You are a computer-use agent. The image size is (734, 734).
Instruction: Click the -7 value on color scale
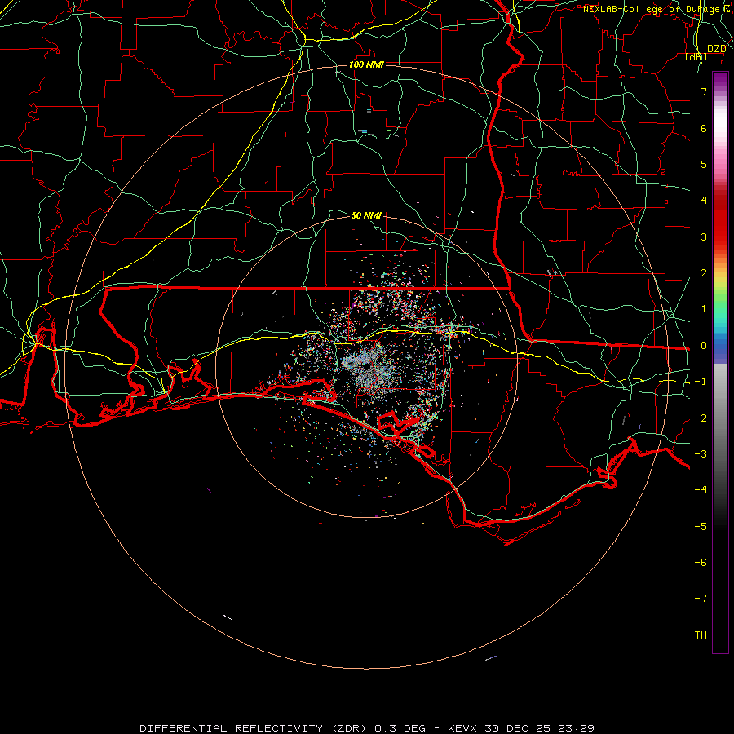click(701, 599)
